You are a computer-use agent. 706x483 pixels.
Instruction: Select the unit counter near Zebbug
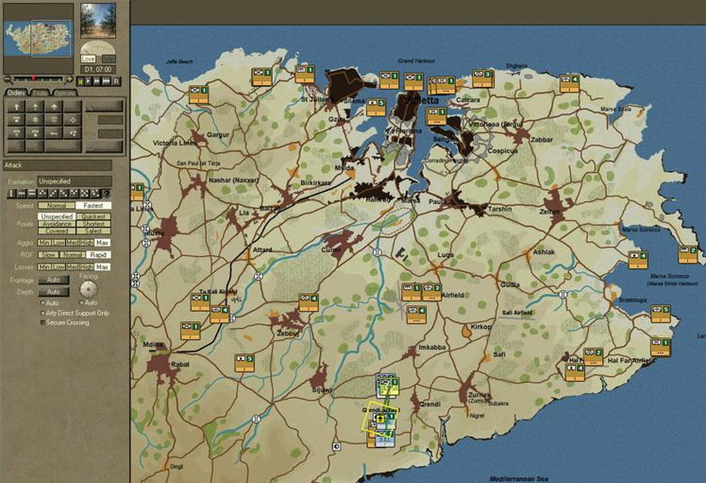[x=308, y=302]
